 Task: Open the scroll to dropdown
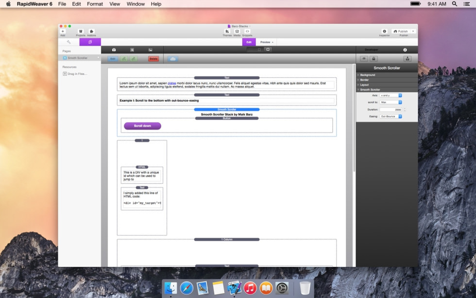[391, 103]
